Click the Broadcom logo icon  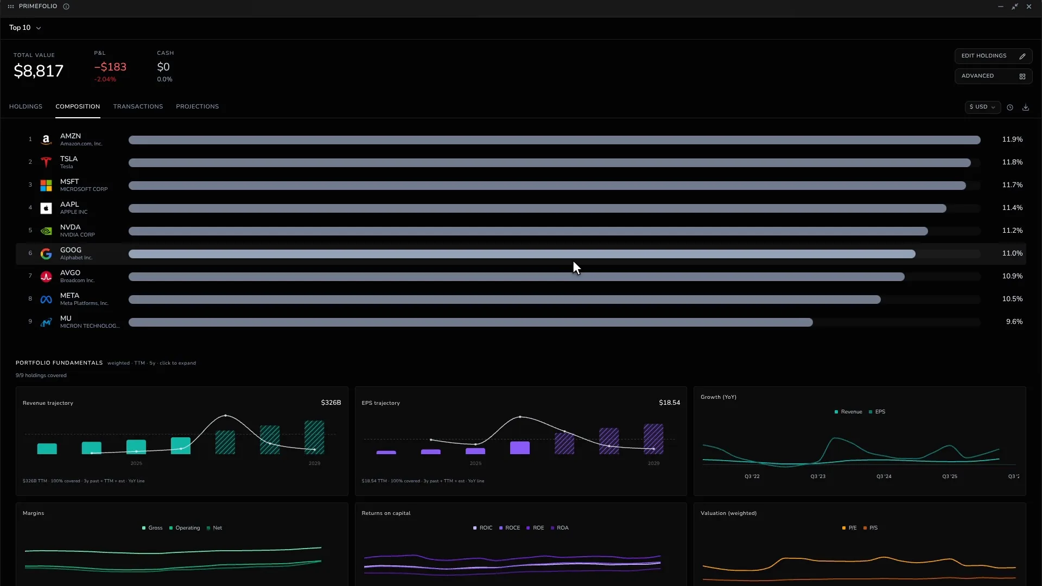[x=46, y=277]
